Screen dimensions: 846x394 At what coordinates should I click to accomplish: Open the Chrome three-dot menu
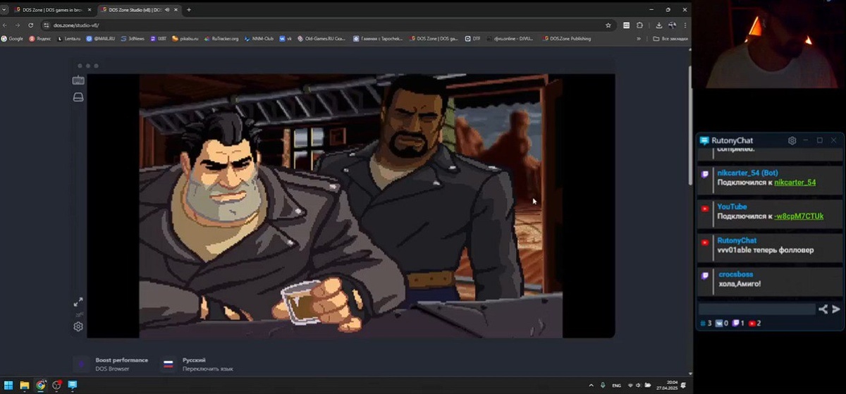[685, 25]
